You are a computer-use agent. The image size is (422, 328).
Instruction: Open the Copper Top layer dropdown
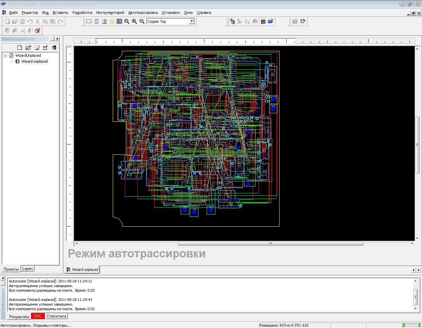point(192,21)
